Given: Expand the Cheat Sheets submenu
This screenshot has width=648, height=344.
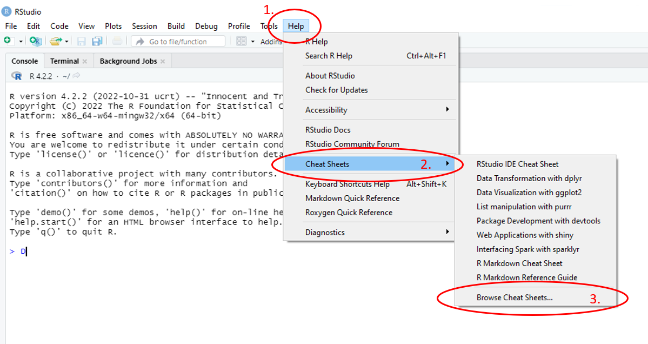Looking at the screenshot, I should pos(371,164).
